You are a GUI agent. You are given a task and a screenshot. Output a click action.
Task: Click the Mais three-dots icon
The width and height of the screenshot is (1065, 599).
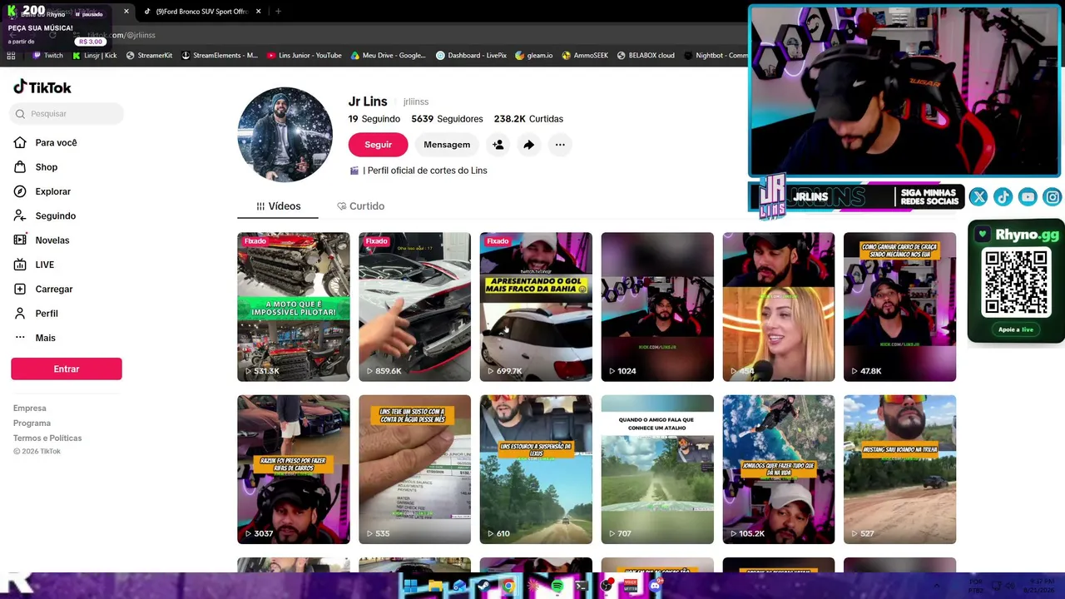point(20,338)
